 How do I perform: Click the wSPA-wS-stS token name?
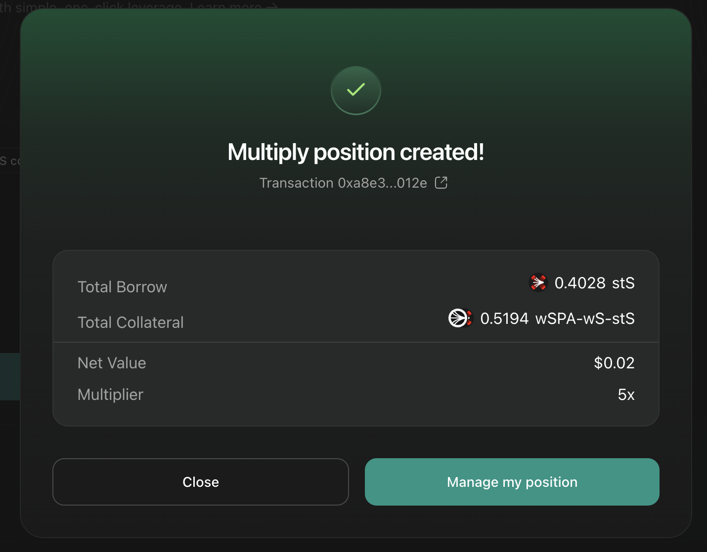point(585,318)
